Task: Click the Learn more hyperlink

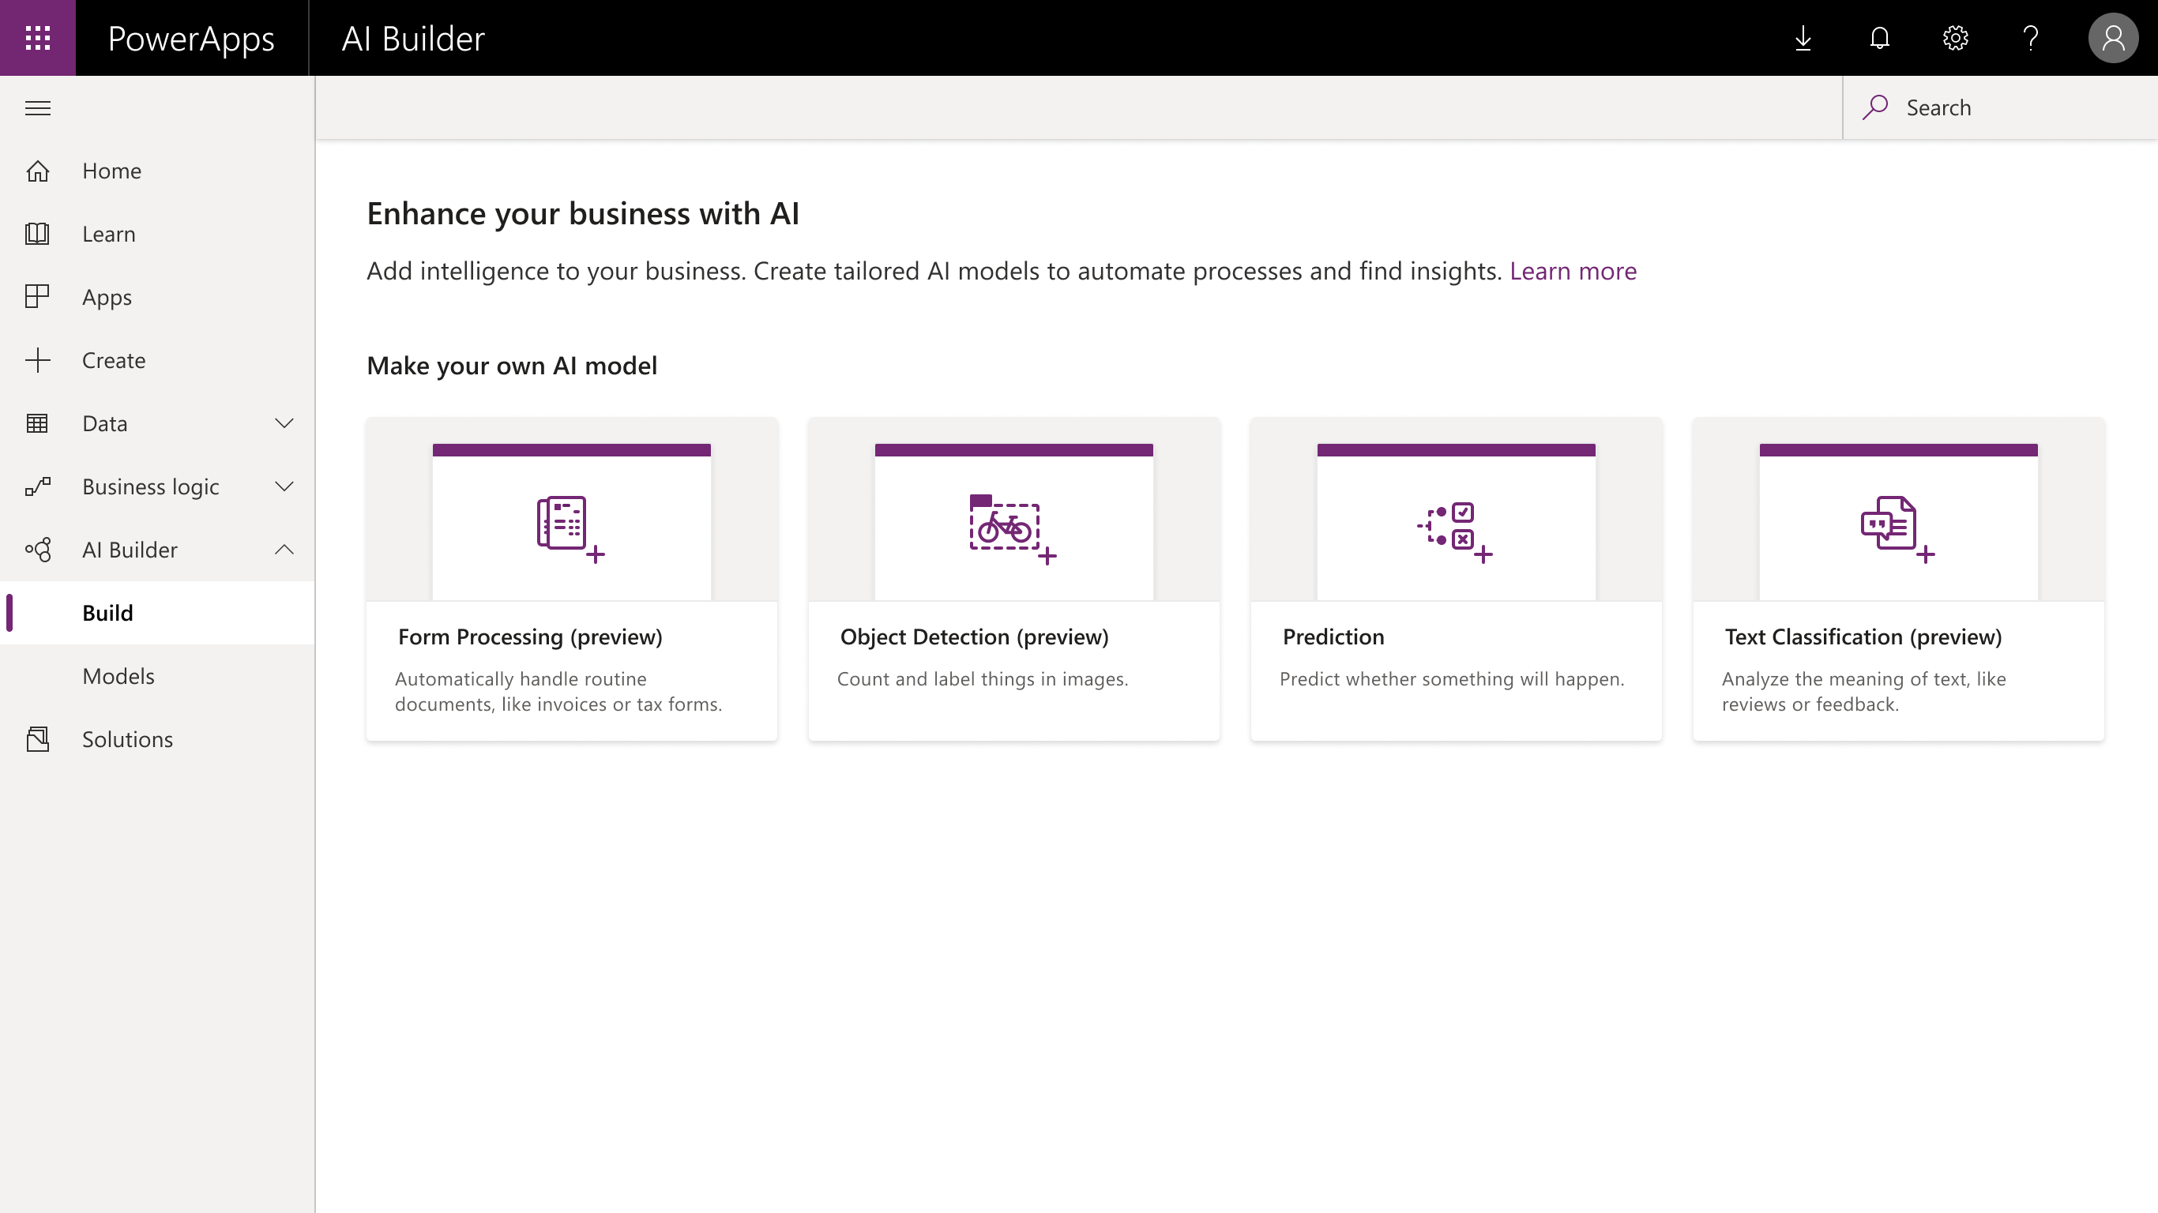Action: coord(1573,271)
